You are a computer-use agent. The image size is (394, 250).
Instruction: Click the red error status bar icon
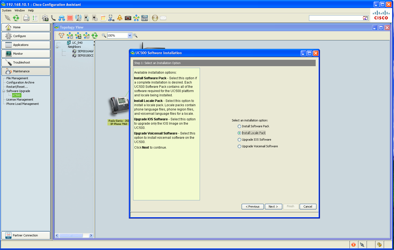coord(353,244)
